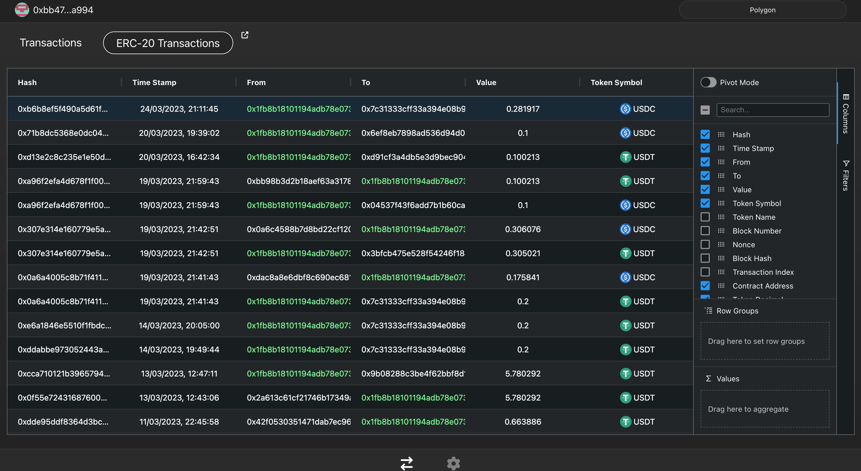Screen dimensions: 861x471
Task: Click the USDT icon in the 13/03/2023, 12:47:11 row
Action: coord(625,373)
